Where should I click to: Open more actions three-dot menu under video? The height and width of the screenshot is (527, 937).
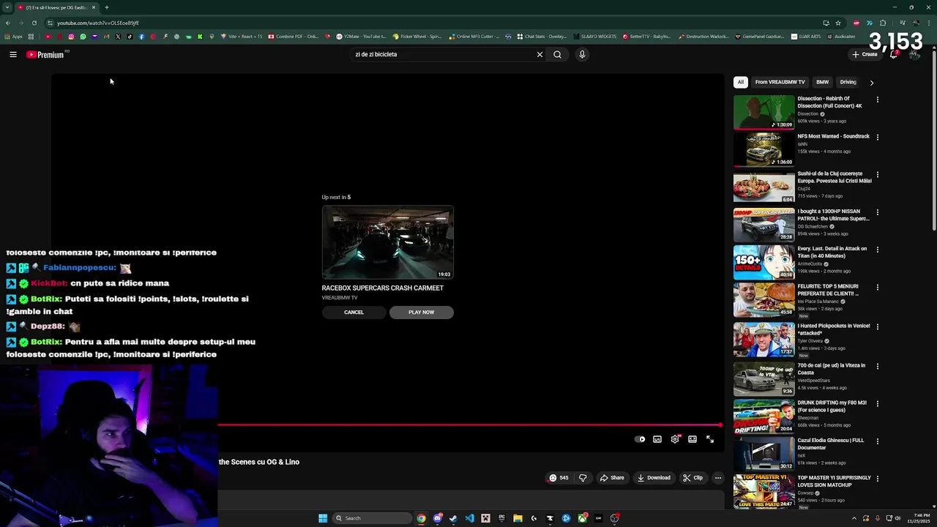[x=718, y=478]
